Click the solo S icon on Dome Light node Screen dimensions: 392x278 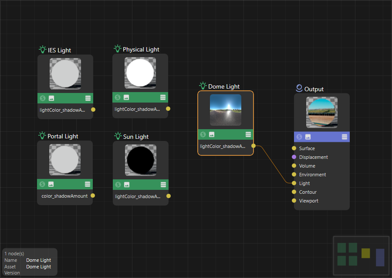tap(203, 134)
